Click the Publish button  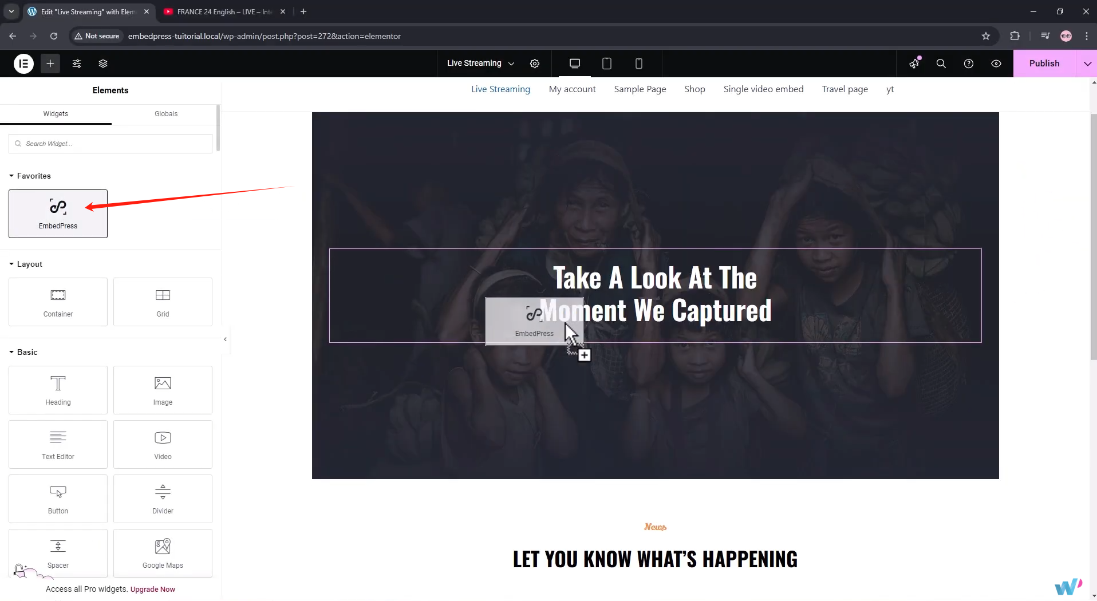[x=1044, y=64]
